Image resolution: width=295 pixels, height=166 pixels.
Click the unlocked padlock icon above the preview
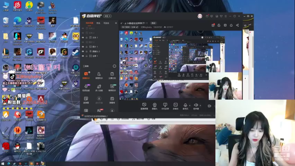(219, 25)
